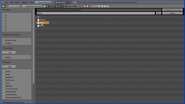Image resolution: width=185 pixels, height=104 pixels.
Task: Open drive A: in System list
Action: [6, 15]
